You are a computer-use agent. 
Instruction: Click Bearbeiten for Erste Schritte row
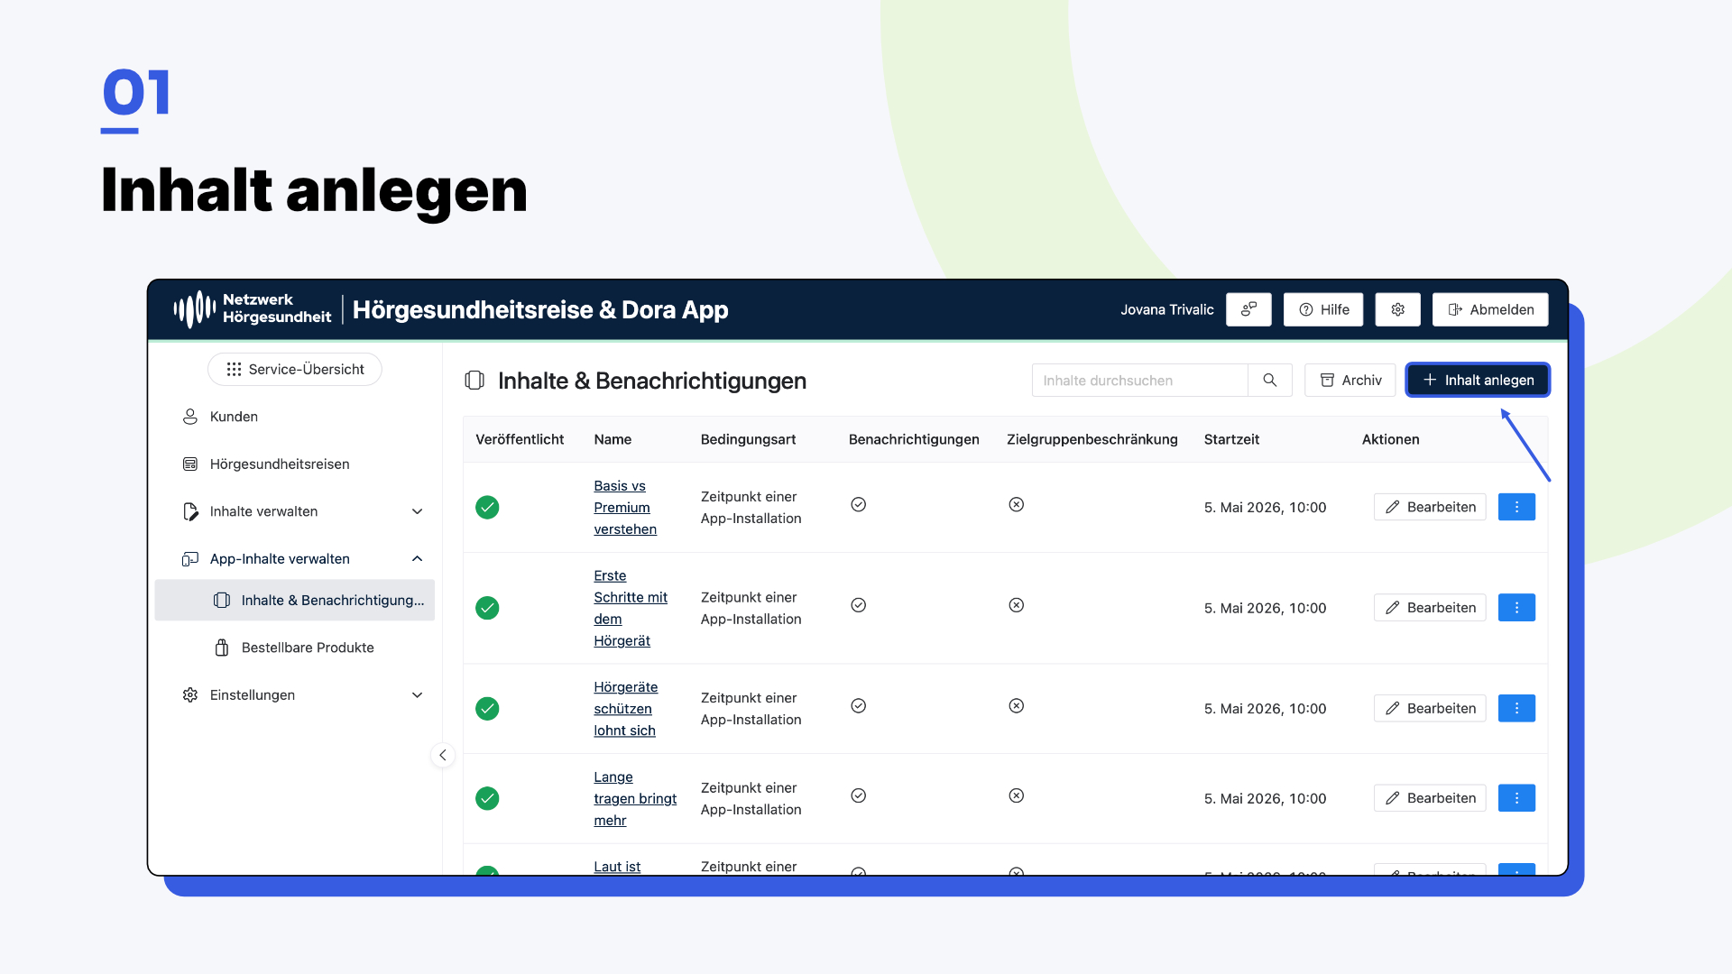[1430, 608]
